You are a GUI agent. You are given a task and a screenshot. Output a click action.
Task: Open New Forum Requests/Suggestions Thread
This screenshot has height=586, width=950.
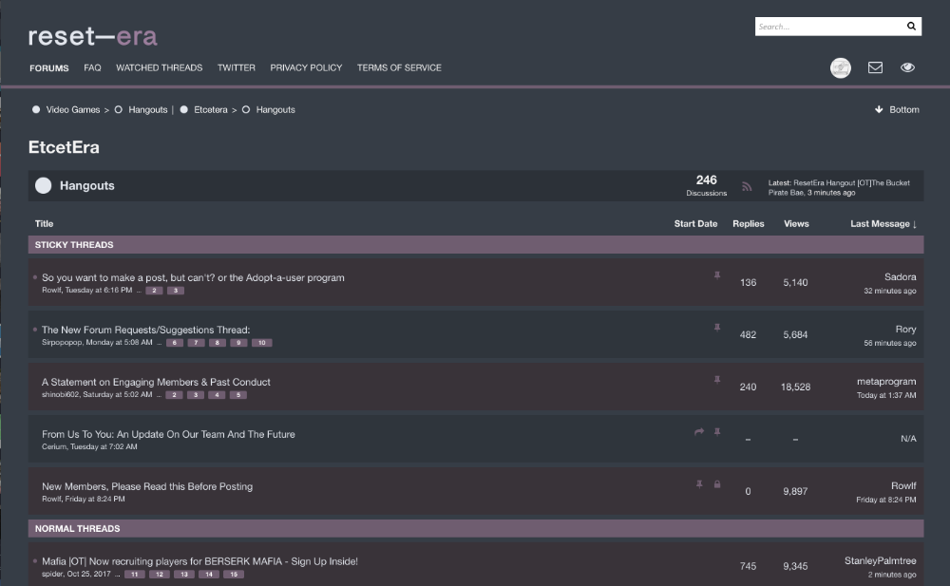(x=145, y=330)
